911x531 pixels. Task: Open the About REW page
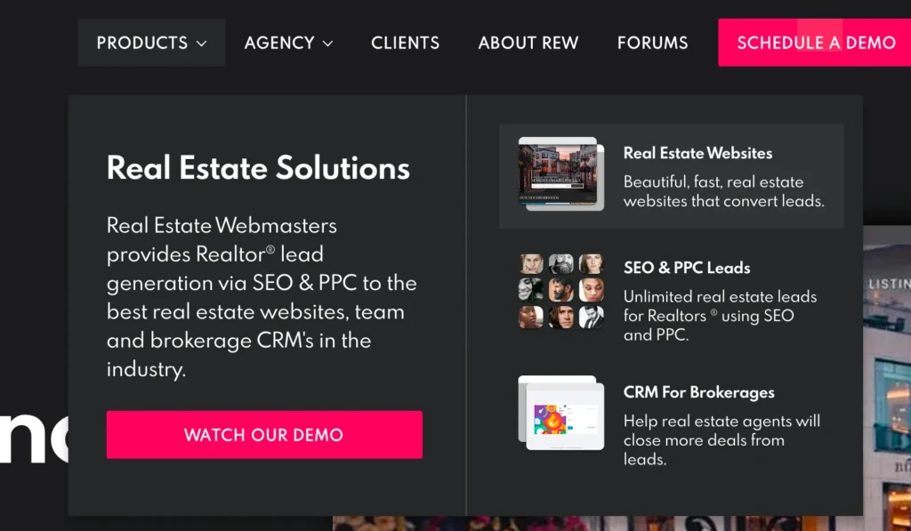[528, 43]
